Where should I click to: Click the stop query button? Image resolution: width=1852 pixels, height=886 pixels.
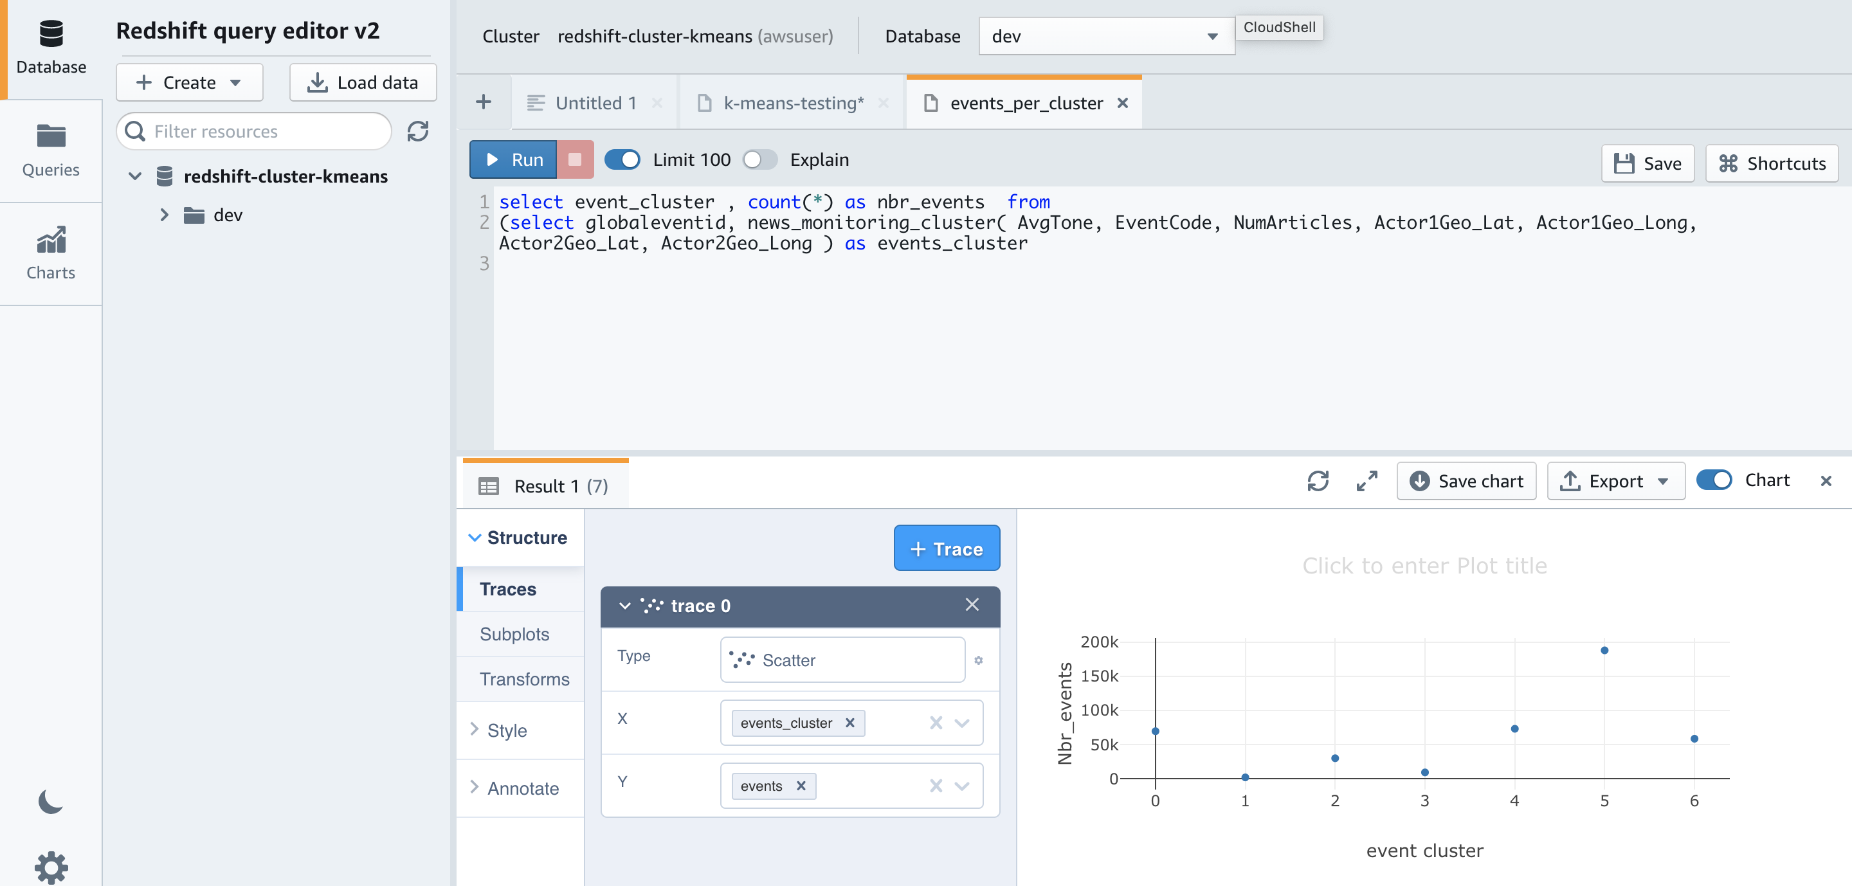click(x=574, y=159)
